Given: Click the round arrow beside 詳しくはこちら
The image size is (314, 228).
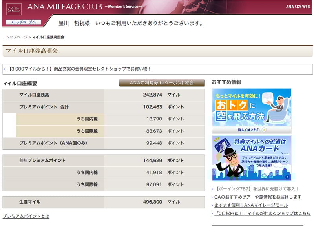Looking at the screenshot, I should coord(264,130).
